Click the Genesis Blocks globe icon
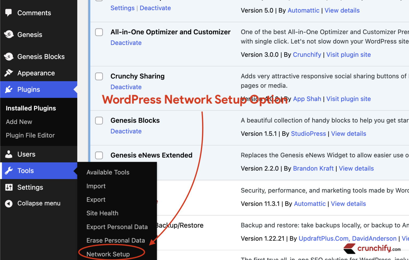This screenshot has width=409, height=260. click(9, 56)
